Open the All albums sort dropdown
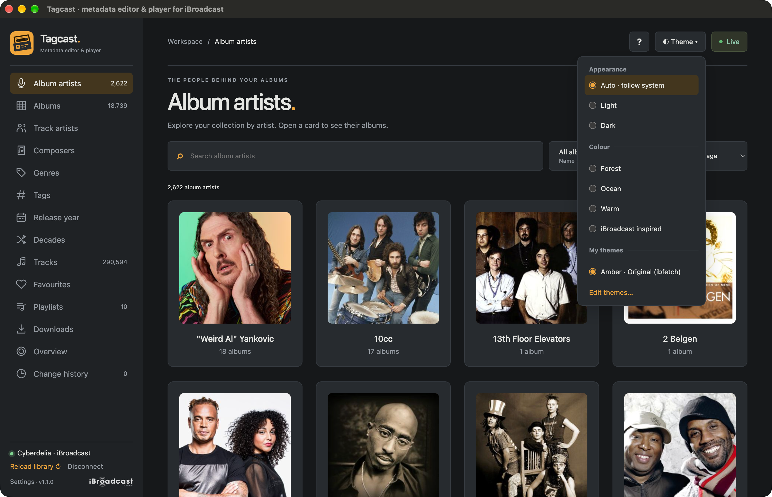 [564, 156]
